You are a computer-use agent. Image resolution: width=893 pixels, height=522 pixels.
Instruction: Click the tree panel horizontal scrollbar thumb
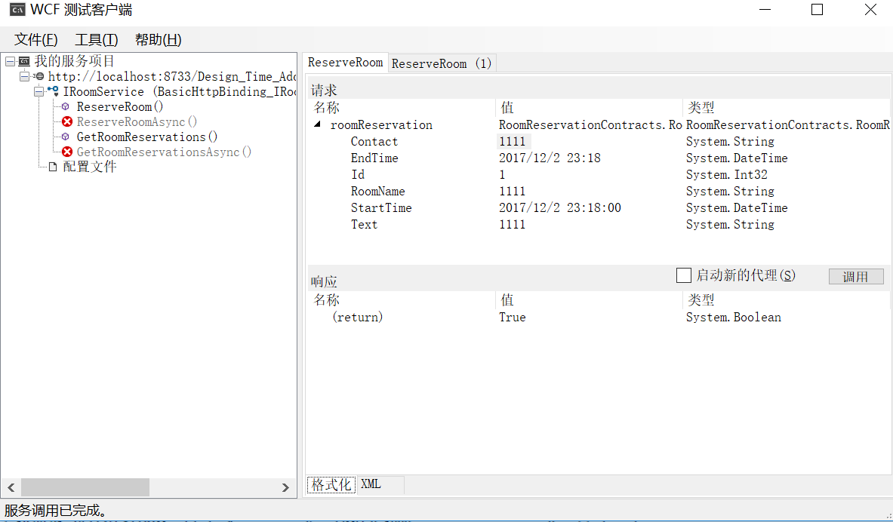click(85, 487)
